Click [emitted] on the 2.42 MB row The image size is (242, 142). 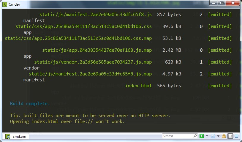pyautogui.click(x=220, y=50)
